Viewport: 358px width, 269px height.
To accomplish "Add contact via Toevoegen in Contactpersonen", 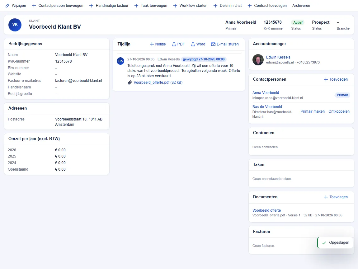I will click(336, 79).
